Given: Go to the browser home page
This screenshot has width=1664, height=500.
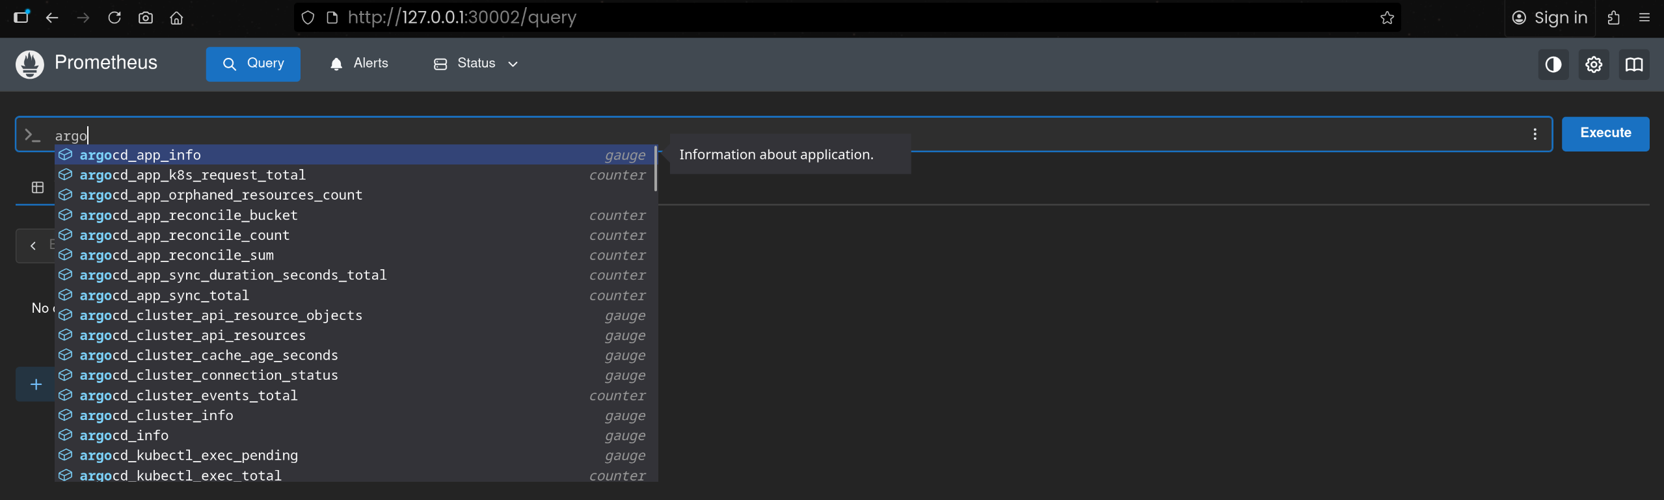Looking at the screenshot, I should pyautogui.click(x=176, y=18).
